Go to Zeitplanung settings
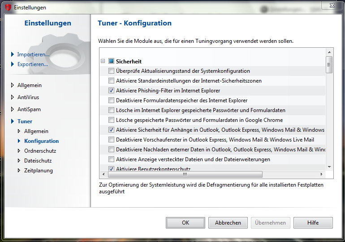Image resolution: width=345 pixels, height=242 pixels. (38, 171)
